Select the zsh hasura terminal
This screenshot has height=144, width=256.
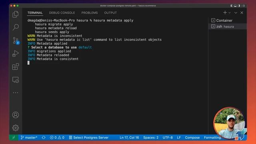[228, 26]
